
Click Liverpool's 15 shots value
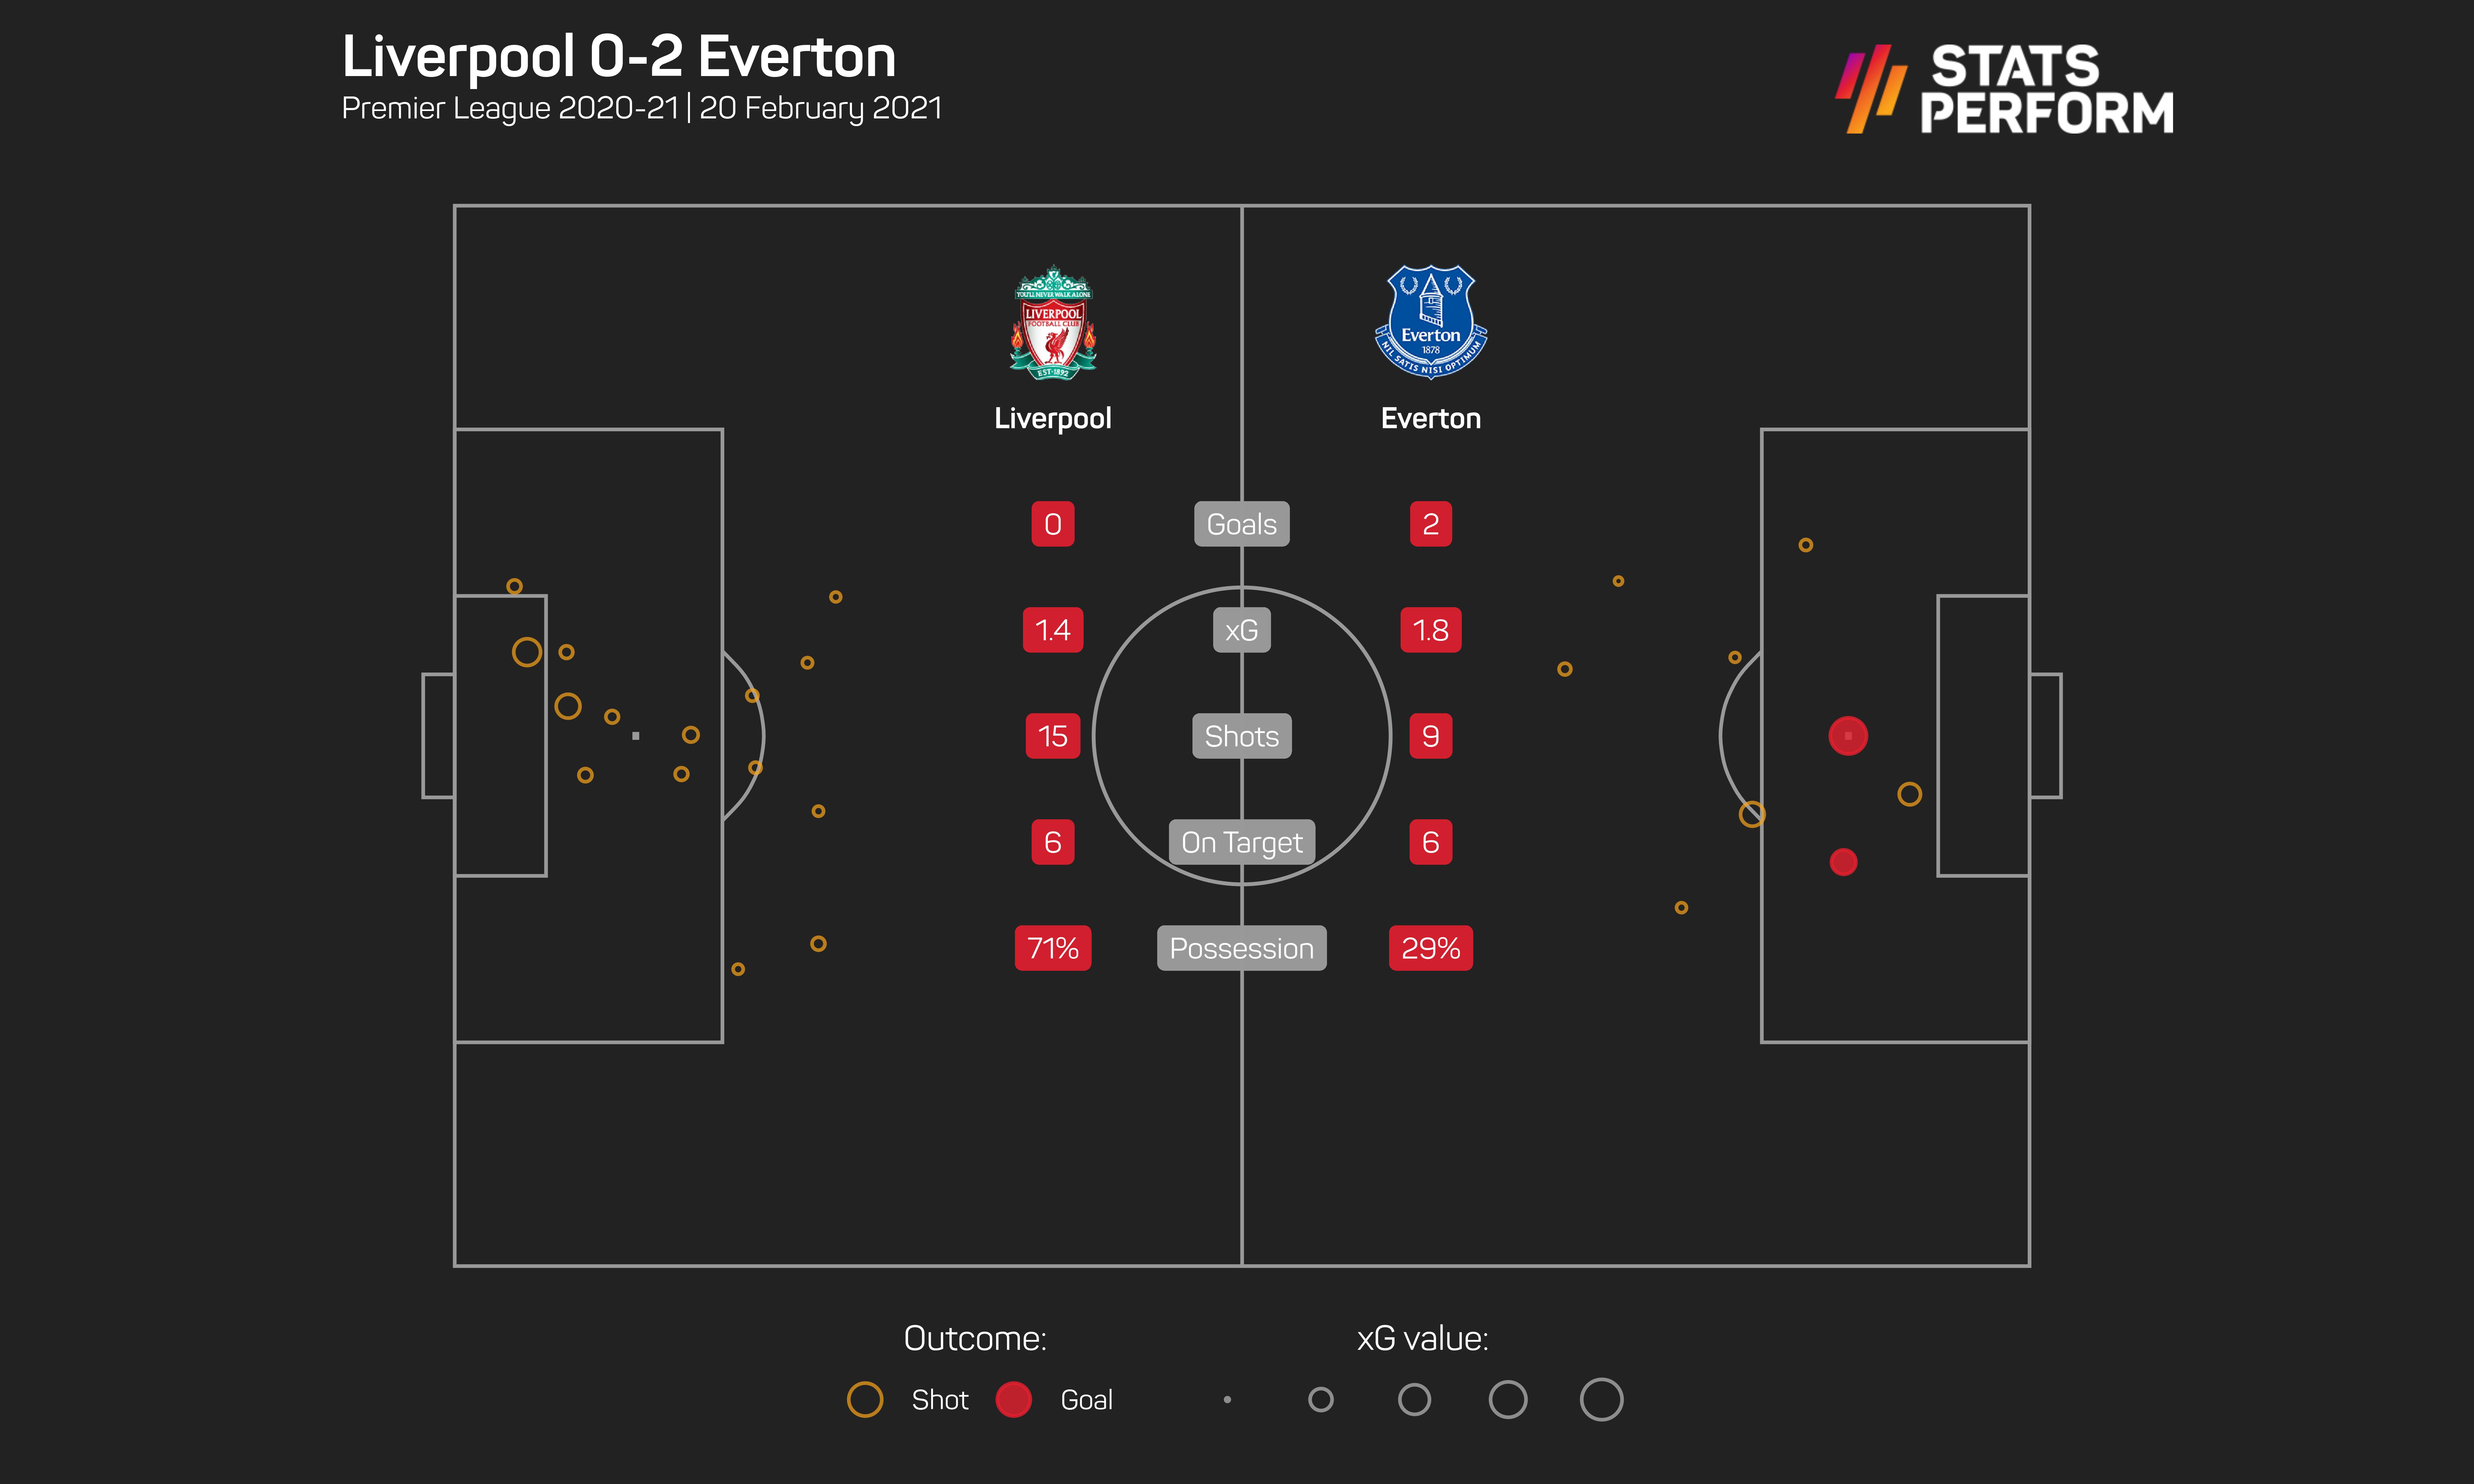(1053, 736)
